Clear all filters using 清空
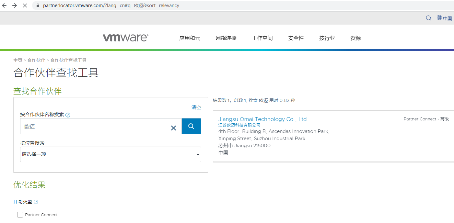This screenshot has height=223, width=454. coord(196,107)
